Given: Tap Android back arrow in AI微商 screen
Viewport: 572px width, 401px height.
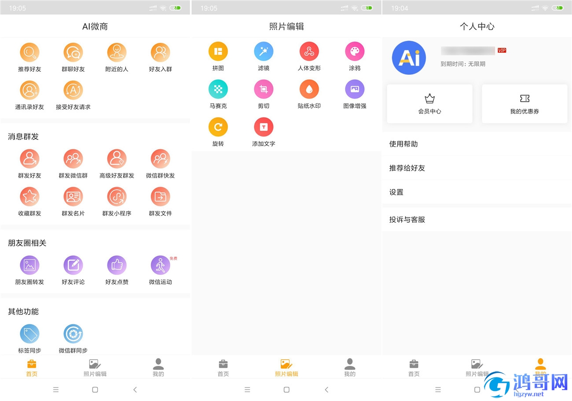Looking at the screenshot, I should click(135, 390).
